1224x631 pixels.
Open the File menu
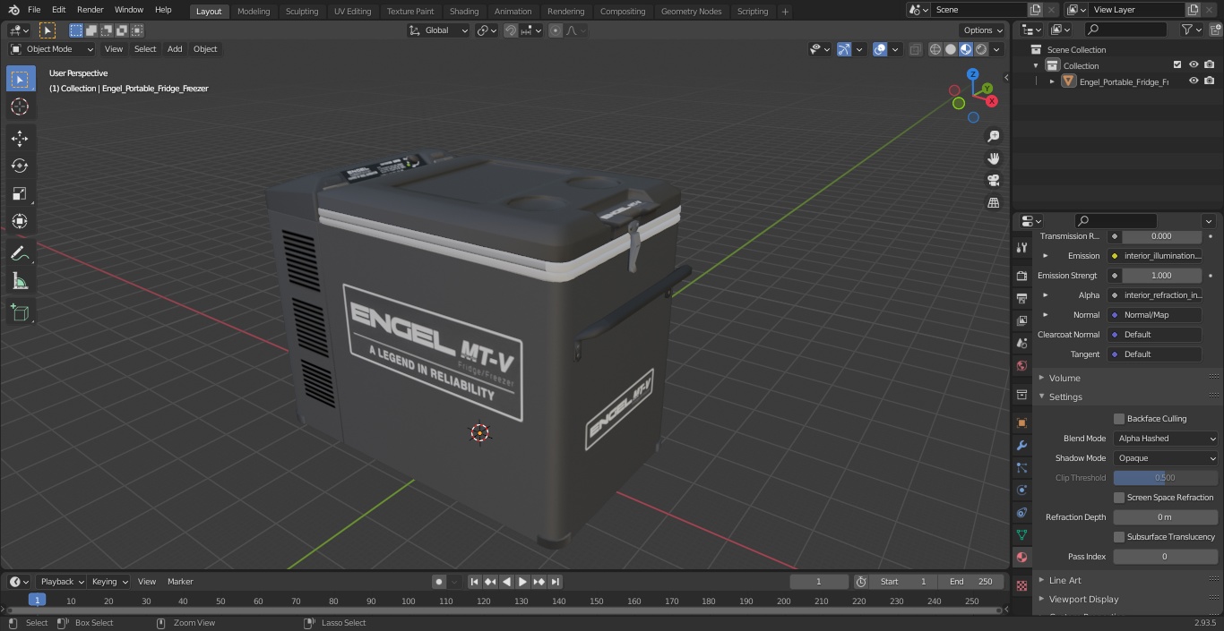point(34,10)
